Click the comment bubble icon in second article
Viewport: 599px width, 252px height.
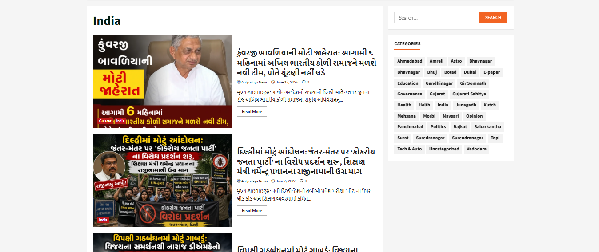(302, 181)
